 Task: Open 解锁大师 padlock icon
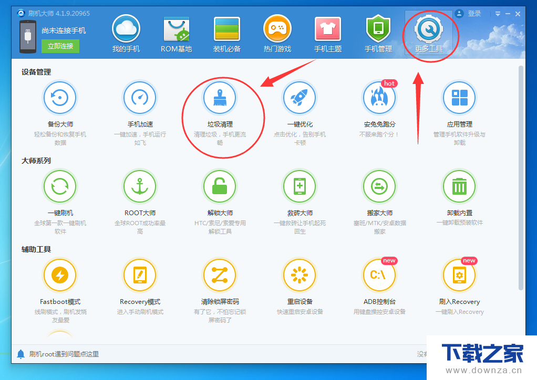click(220, 186)
